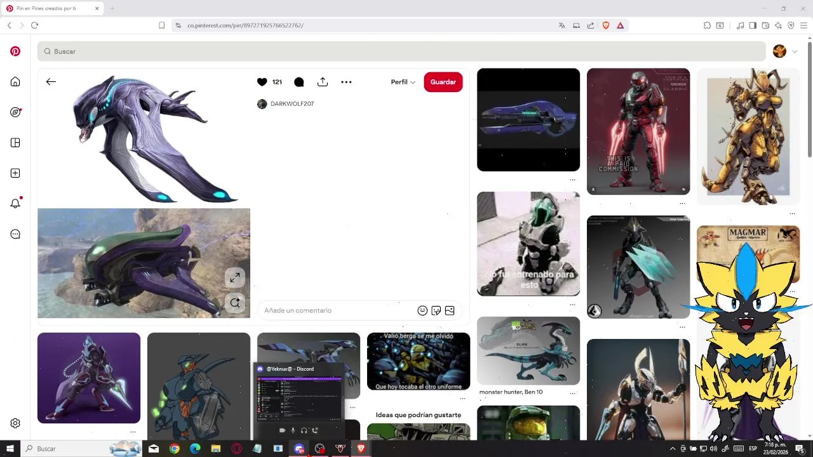This screenshot has width=813, height=457.
Task: Open Pinterest home from sidebar logo
Action: 15,51
